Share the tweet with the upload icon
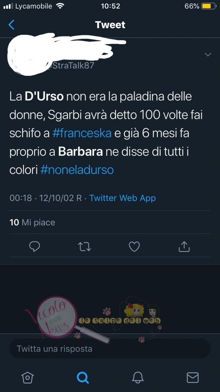This screenshot has width=220, height=392. pyautogui.click(x=184, y=247)
